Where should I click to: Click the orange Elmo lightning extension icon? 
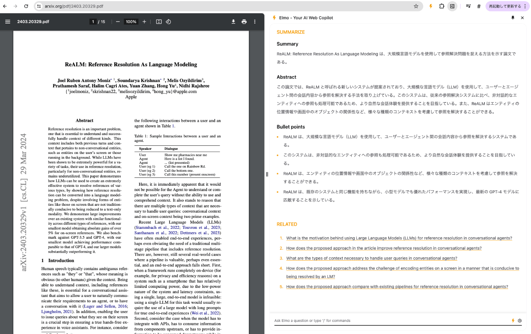coord(431,6)
